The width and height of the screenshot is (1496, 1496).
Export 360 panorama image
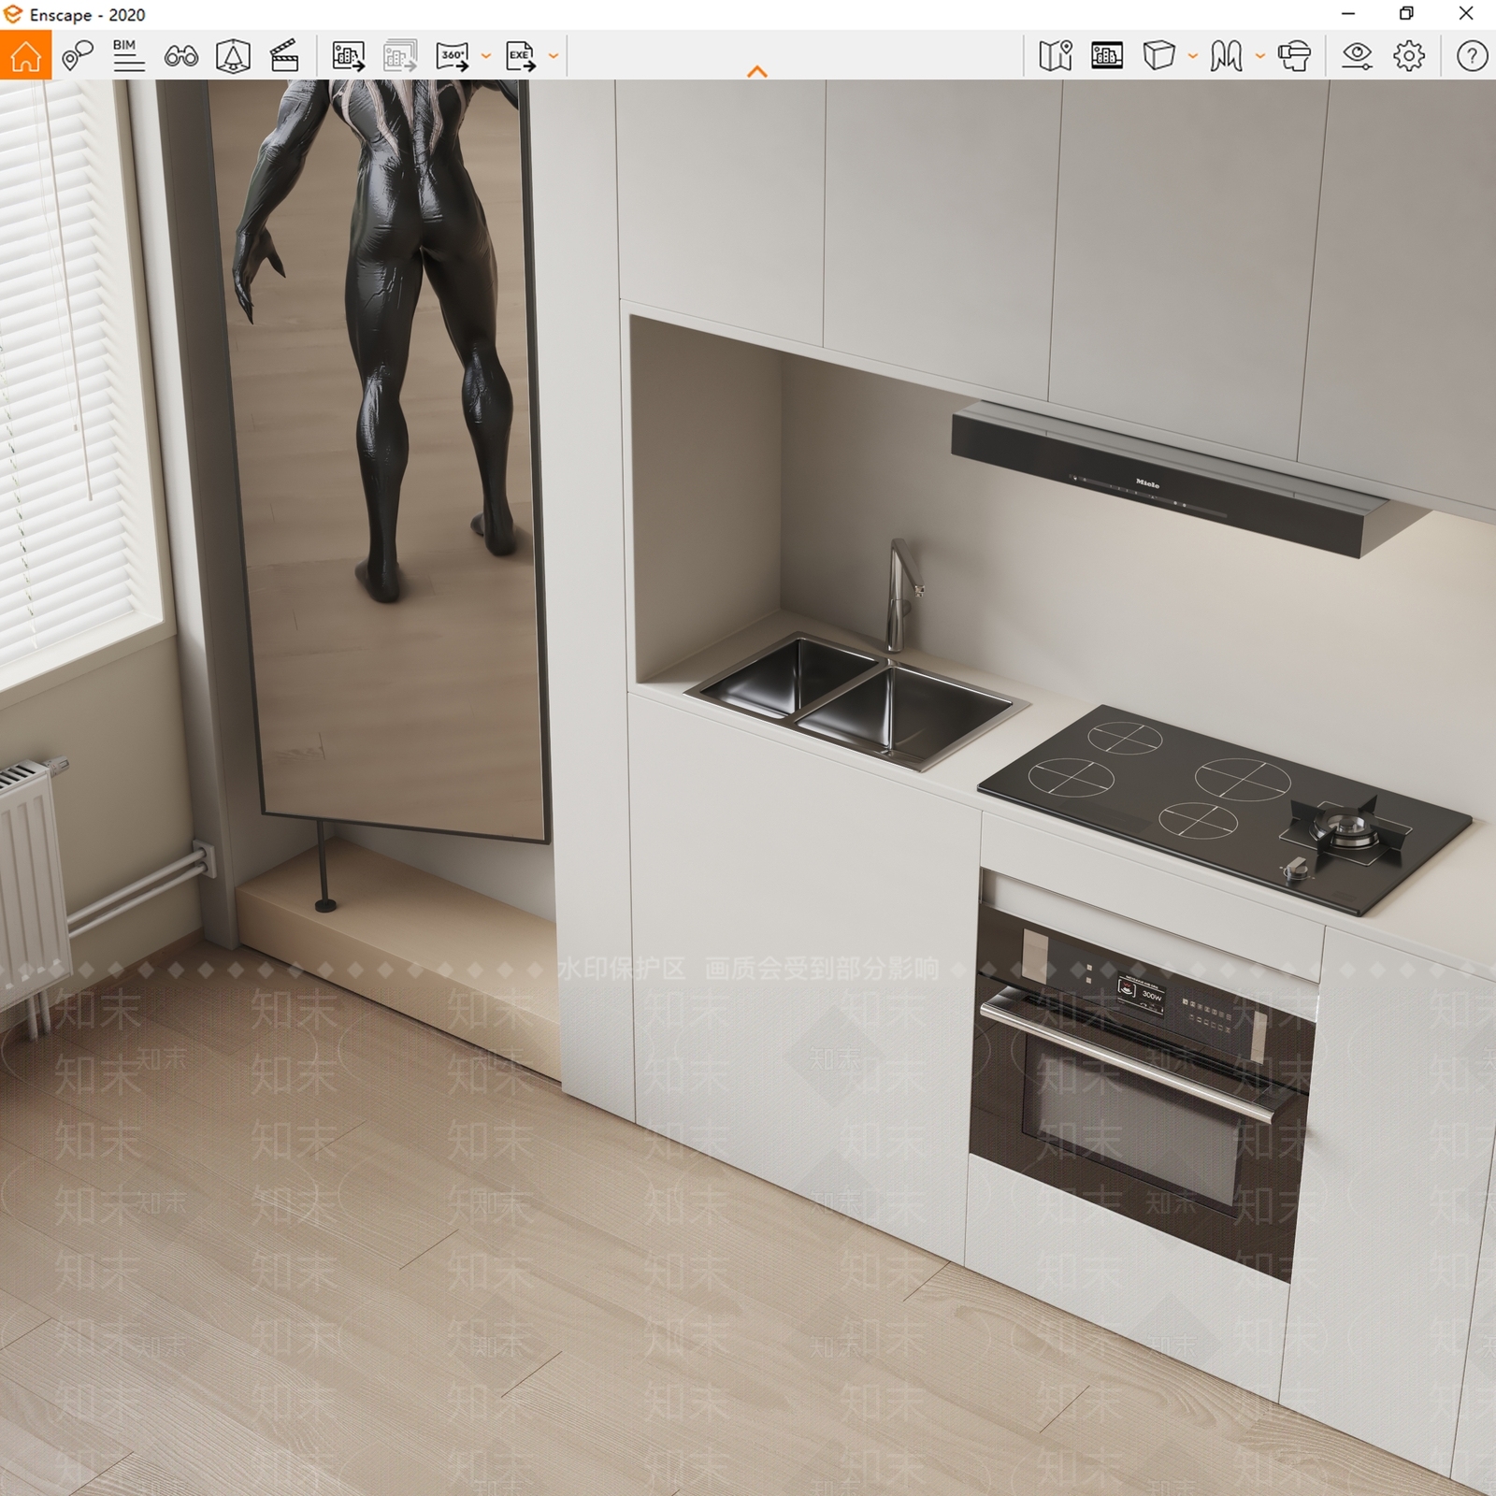coord(453,56)
